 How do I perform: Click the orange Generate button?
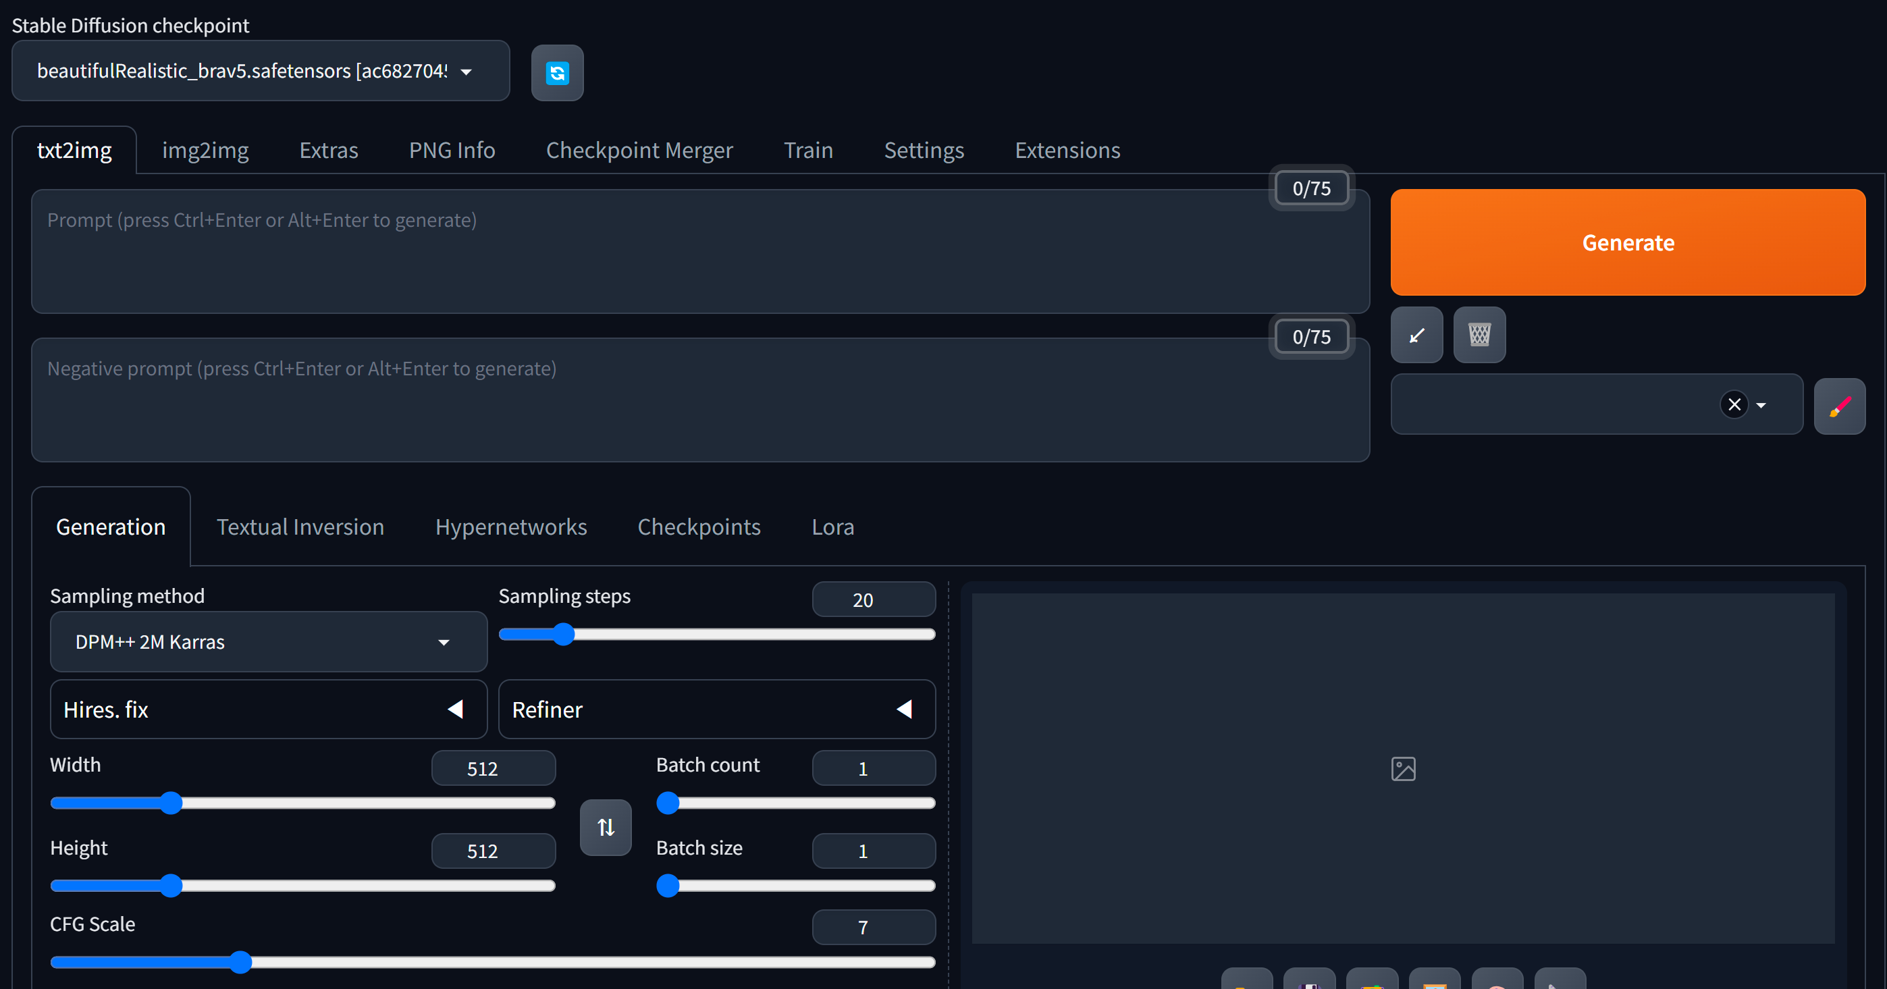(x=1628, y=242)
